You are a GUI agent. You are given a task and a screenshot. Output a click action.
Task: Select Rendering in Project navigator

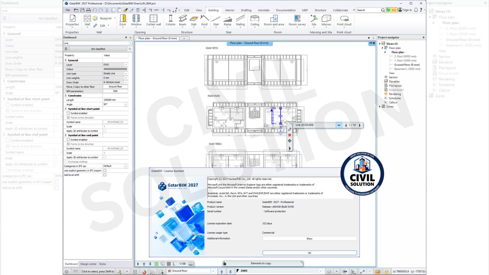[x=395, y=94]
